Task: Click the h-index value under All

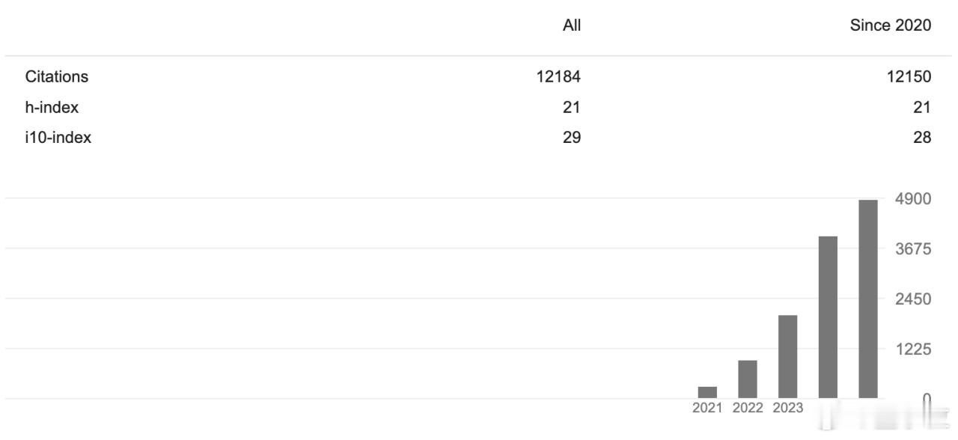Action: 572,107
